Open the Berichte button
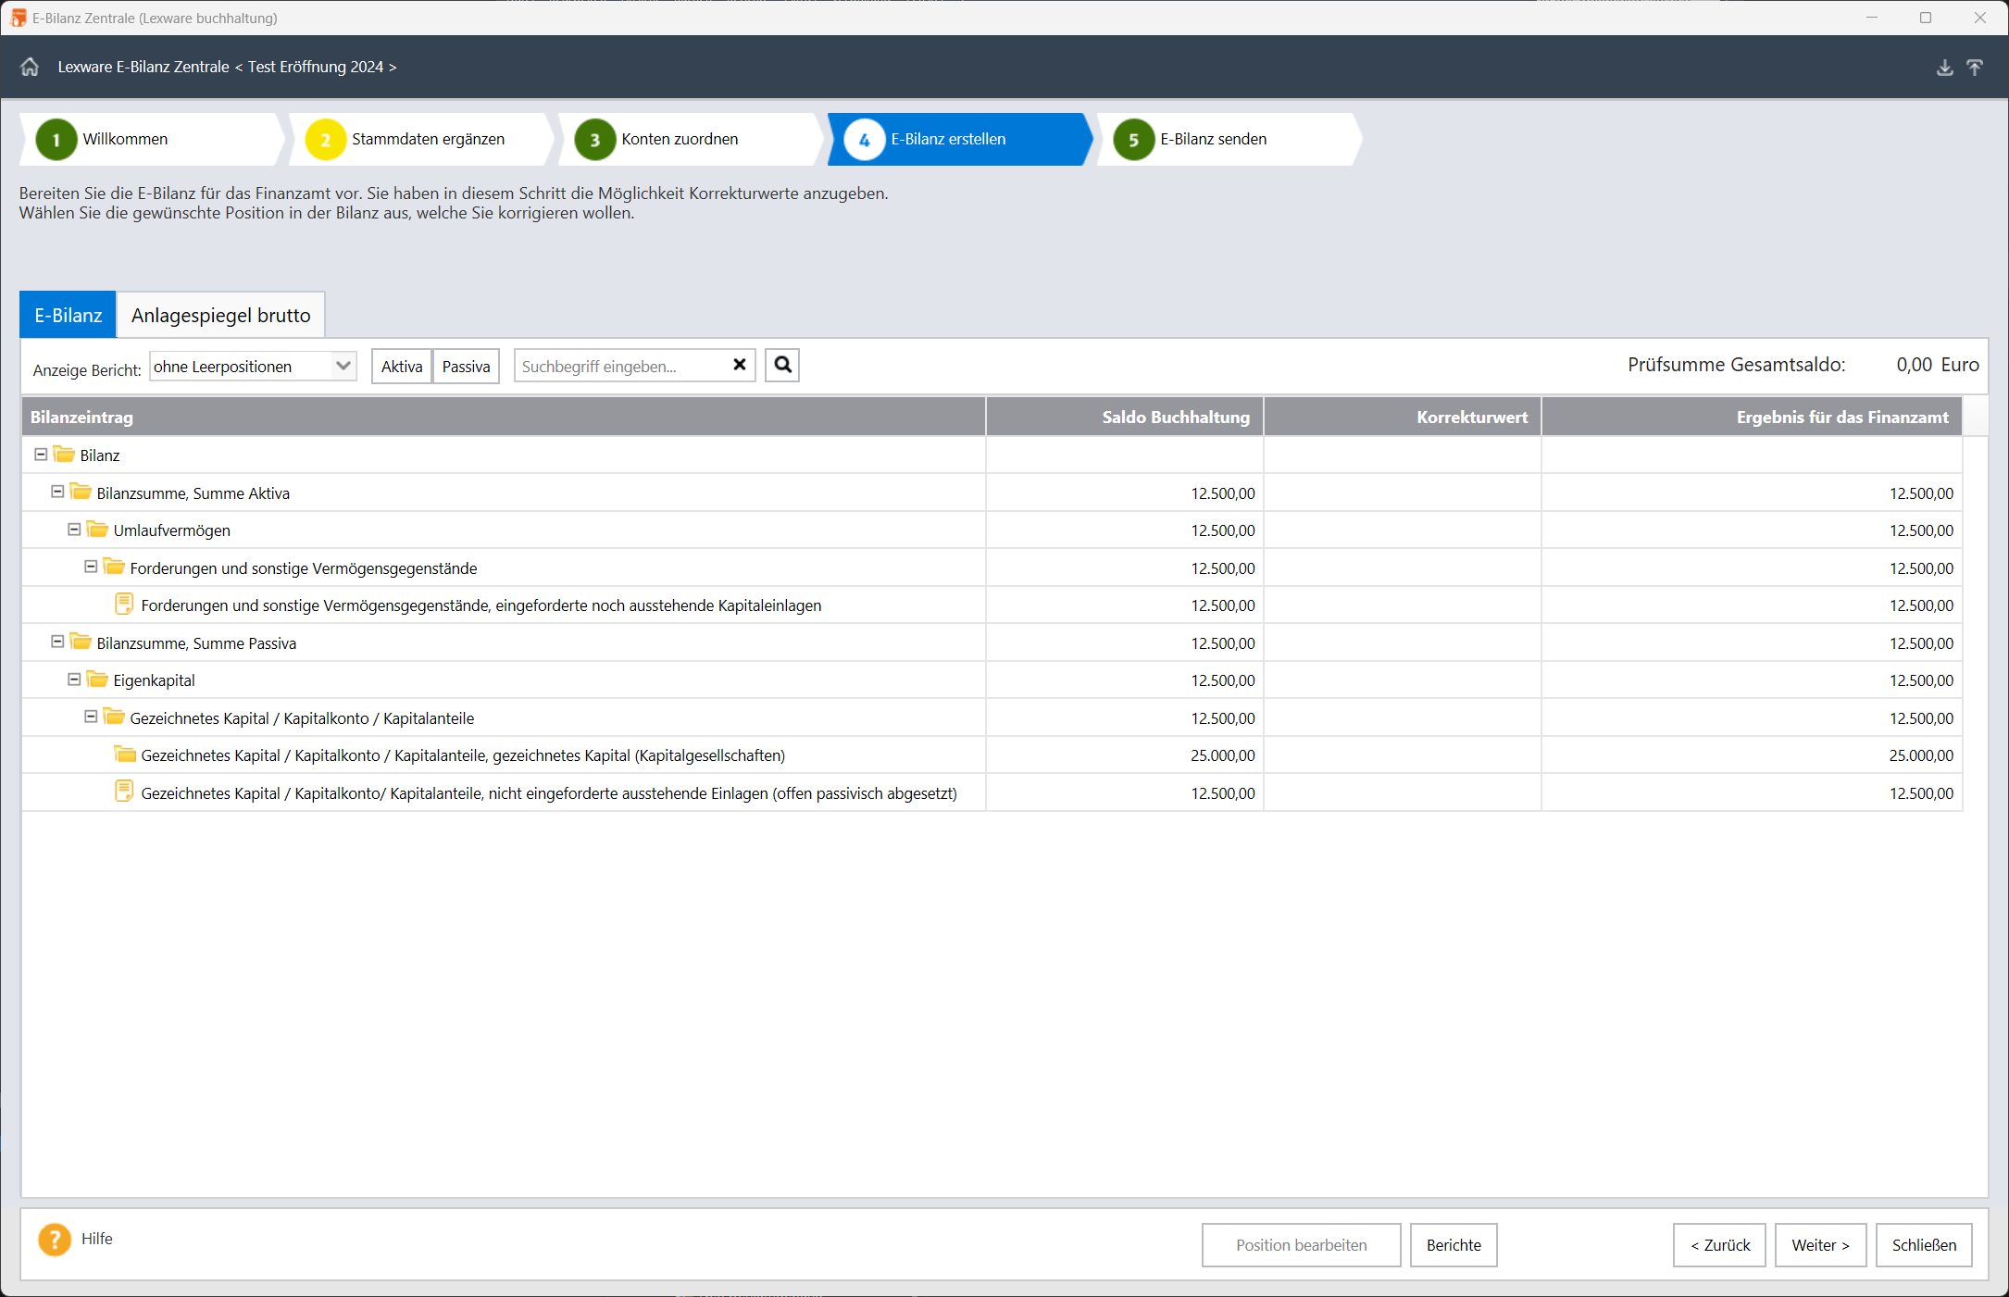This screenshot has height=1297, width=2009. [1454, 1245]
